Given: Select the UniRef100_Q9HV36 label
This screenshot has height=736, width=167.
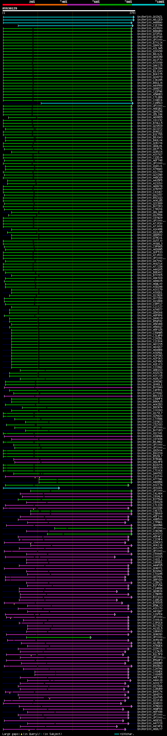Looking at the screenshot, I should (x=150, y=45).
